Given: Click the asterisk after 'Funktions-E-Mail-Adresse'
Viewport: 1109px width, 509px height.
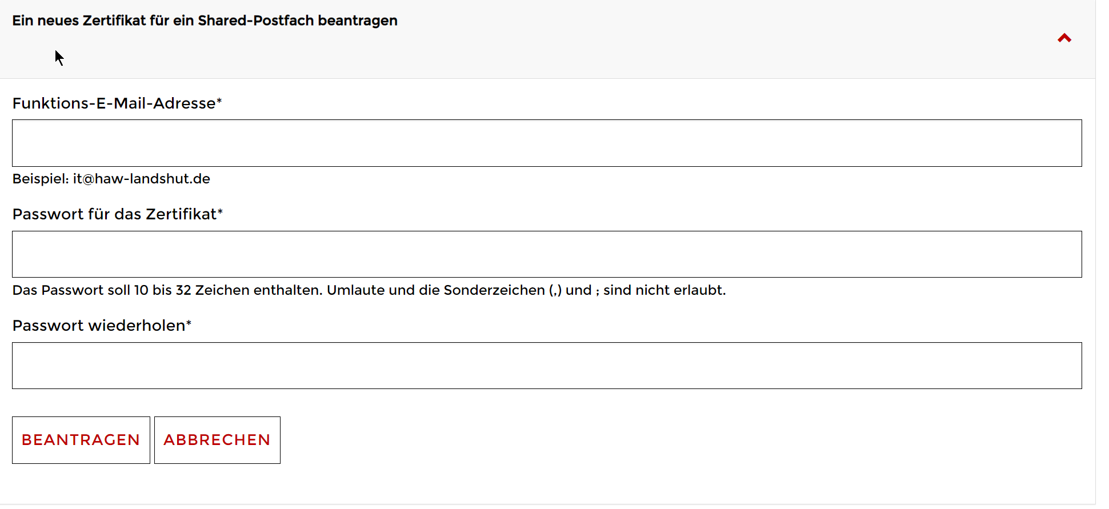Looking at the screenshot, I should (x=219, y=101).
